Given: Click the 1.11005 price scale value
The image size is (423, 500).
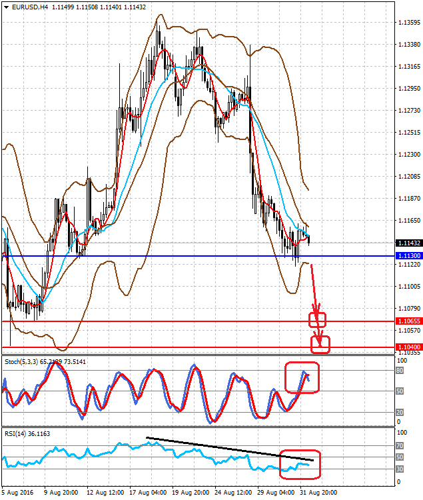Looking at the screenshot, I should [409, 287].
